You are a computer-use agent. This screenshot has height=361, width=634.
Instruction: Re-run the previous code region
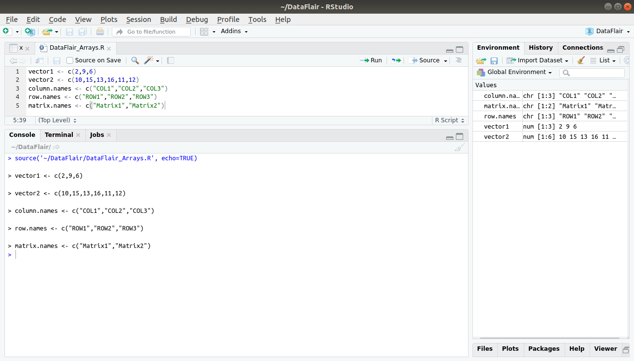[x=396, y=60]
